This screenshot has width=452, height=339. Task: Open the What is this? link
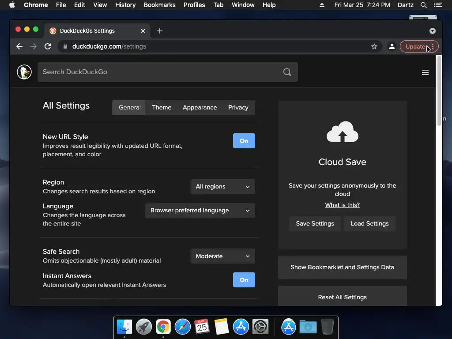[x=343, y=205]
